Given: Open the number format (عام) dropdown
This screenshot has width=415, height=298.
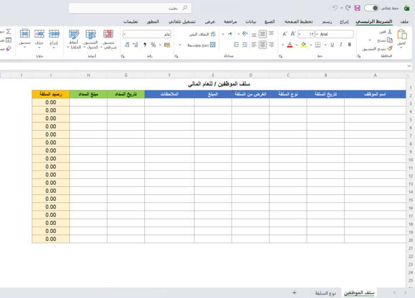Looking at the screenshot, I should (125, 34).
